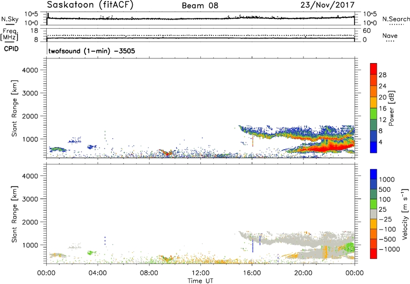Click the '04:00' time axis tick label
410x284 pixels.
[x=97, y=273]
